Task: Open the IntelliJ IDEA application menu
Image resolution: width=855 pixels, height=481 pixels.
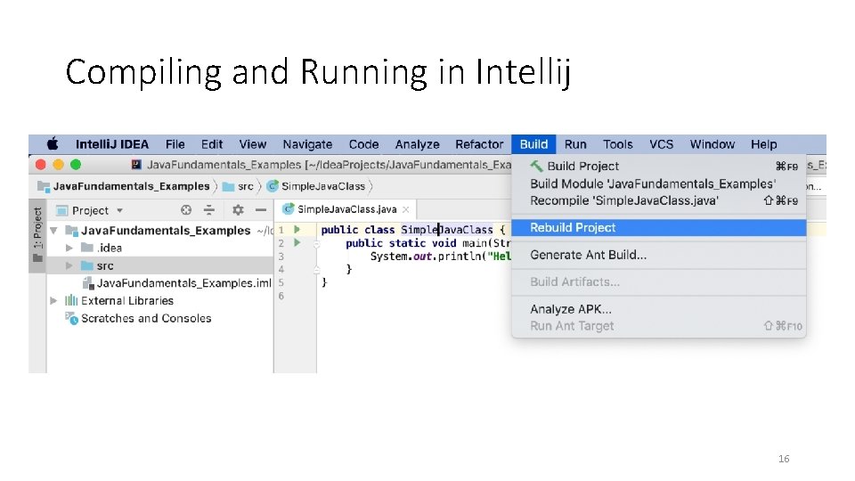Action: (112, 144)
